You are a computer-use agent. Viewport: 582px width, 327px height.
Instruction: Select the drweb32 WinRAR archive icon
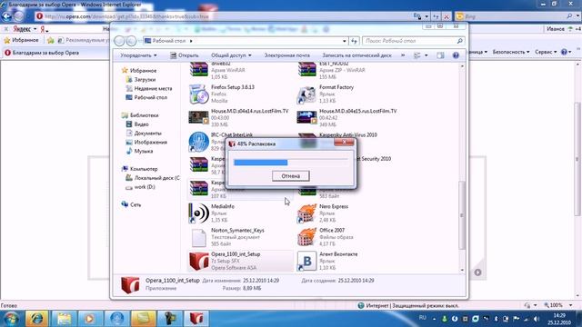[x=198, y=70]
